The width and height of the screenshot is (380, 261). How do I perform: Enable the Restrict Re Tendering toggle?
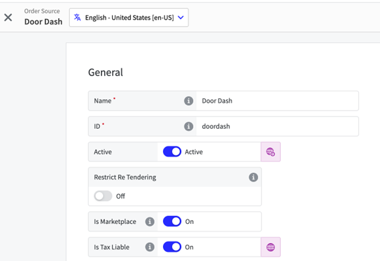coord(103,196)
